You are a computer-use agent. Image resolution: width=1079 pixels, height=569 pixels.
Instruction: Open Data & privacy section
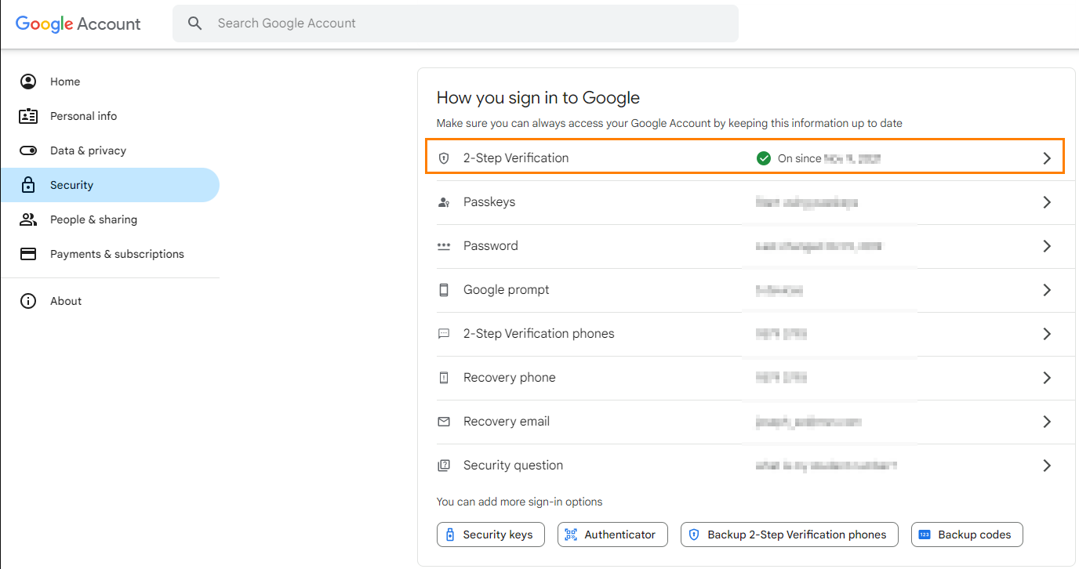coord(110,150)
